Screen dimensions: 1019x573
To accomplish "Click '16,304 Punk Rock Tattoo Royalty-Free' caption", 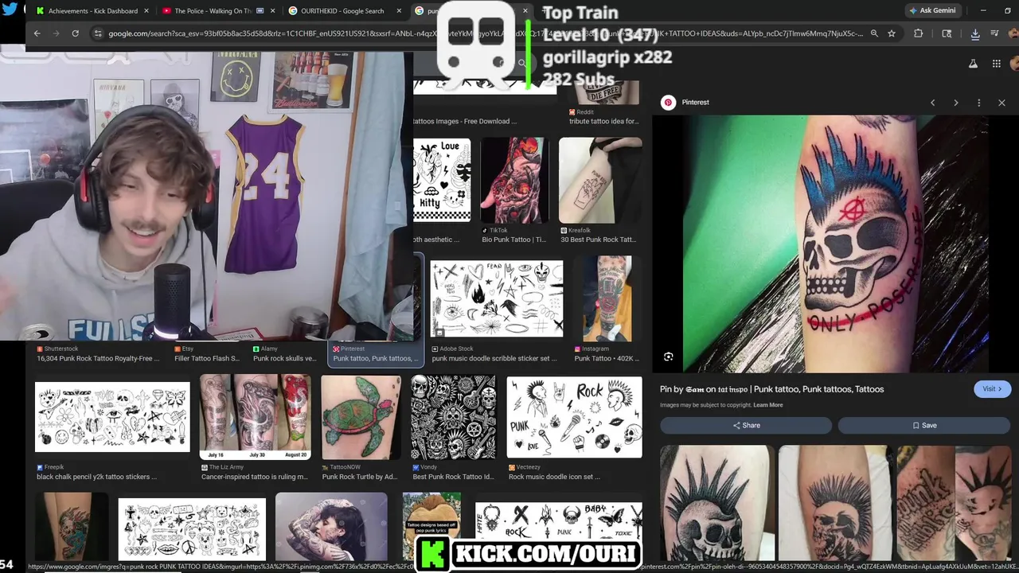I will (x=98, y=359).
